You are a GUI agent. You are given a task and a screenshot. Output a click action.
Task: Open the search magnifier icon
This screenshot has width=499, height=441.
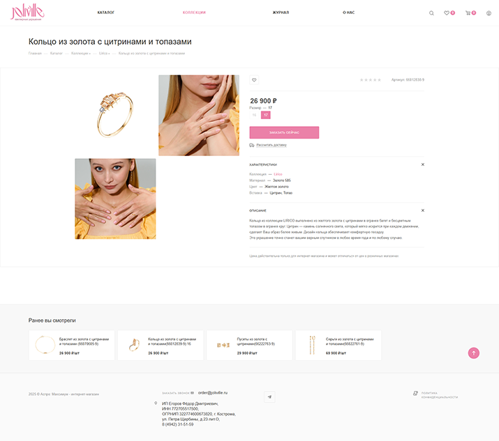431,13
